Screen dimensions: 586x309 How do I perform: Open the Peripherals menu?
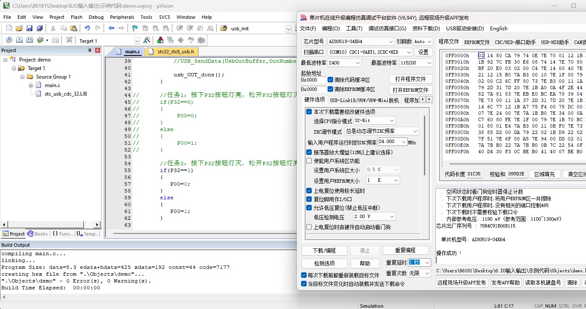click(122, 17)
